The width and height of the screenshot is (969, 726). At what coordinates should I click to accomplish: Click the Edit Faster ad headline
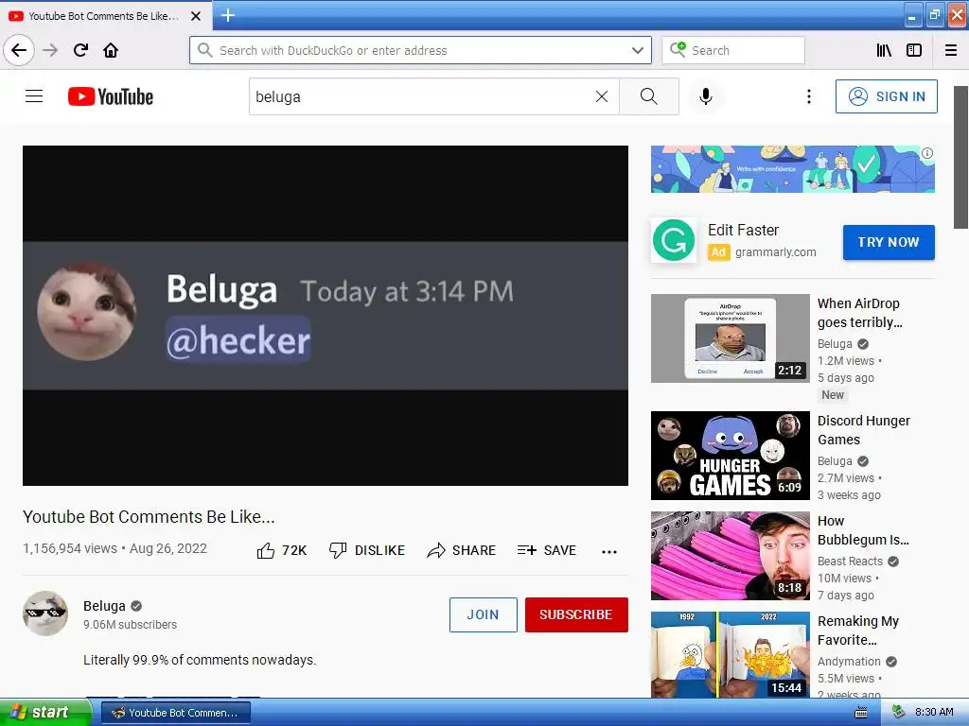[x=743, y=230]
